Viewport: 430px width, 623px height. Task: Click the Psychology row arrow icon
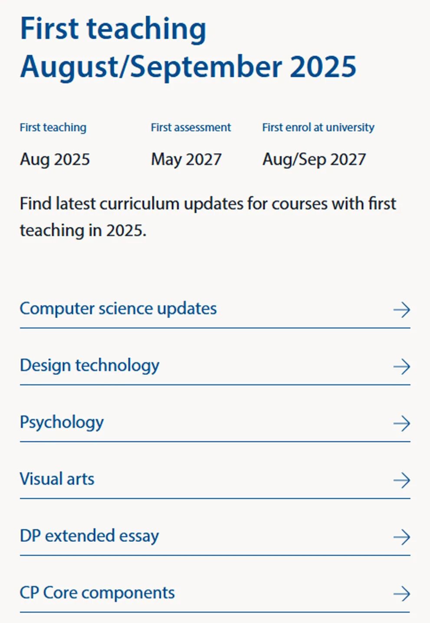(401, 423)
